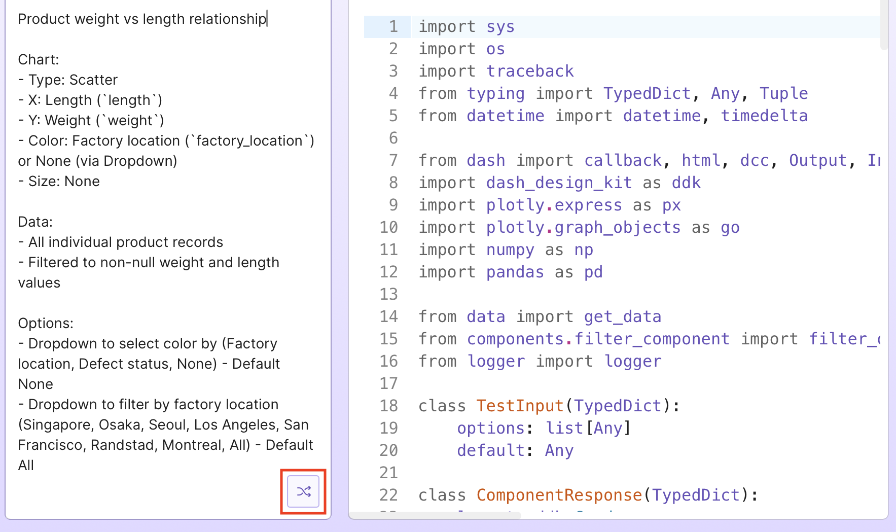Image resolution: width=896 pixels, height=532 pixels.
Task: Click the 'TestInput' class name
Action: (x=520, y=406)
